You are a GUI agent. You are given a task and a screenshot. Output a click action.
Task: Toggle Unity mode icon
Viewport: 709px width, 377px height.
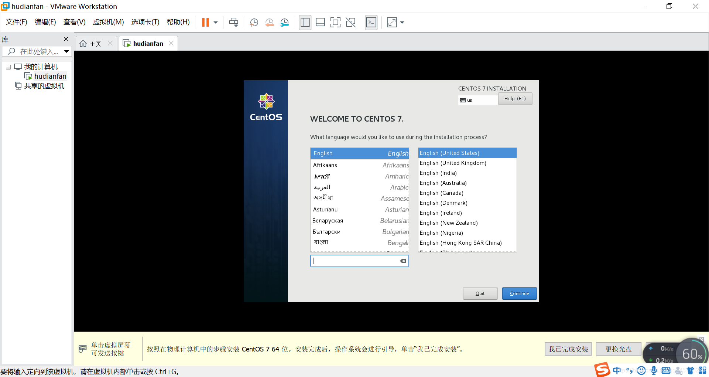(350, 23)
